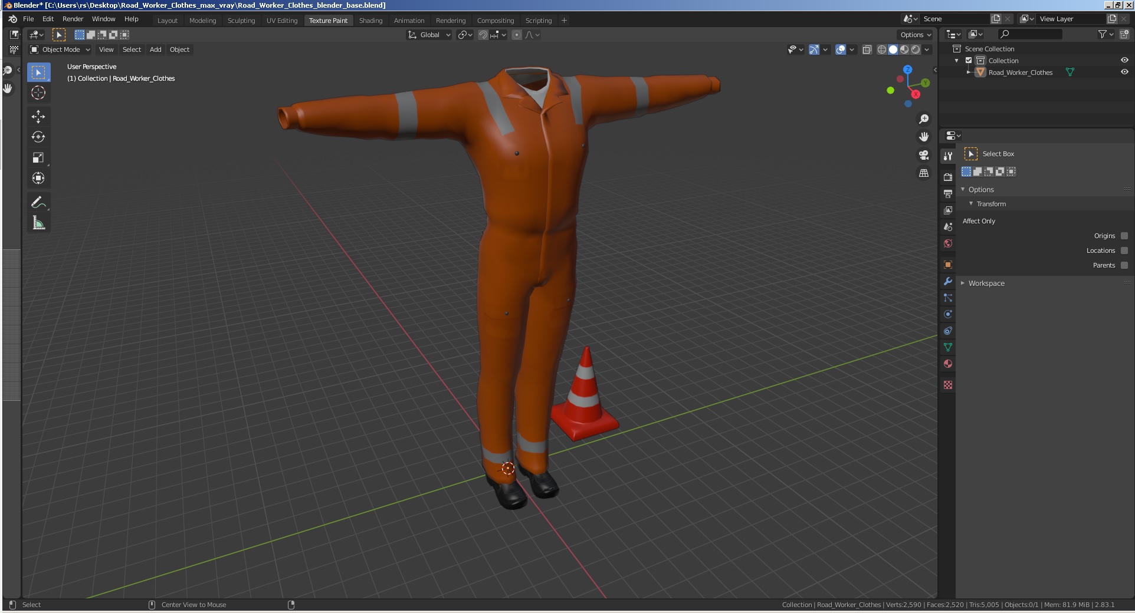The height and width of the screenshot is (613, 1135).
Task: Open the View Layer properties tab
Action: coord(948,210)
